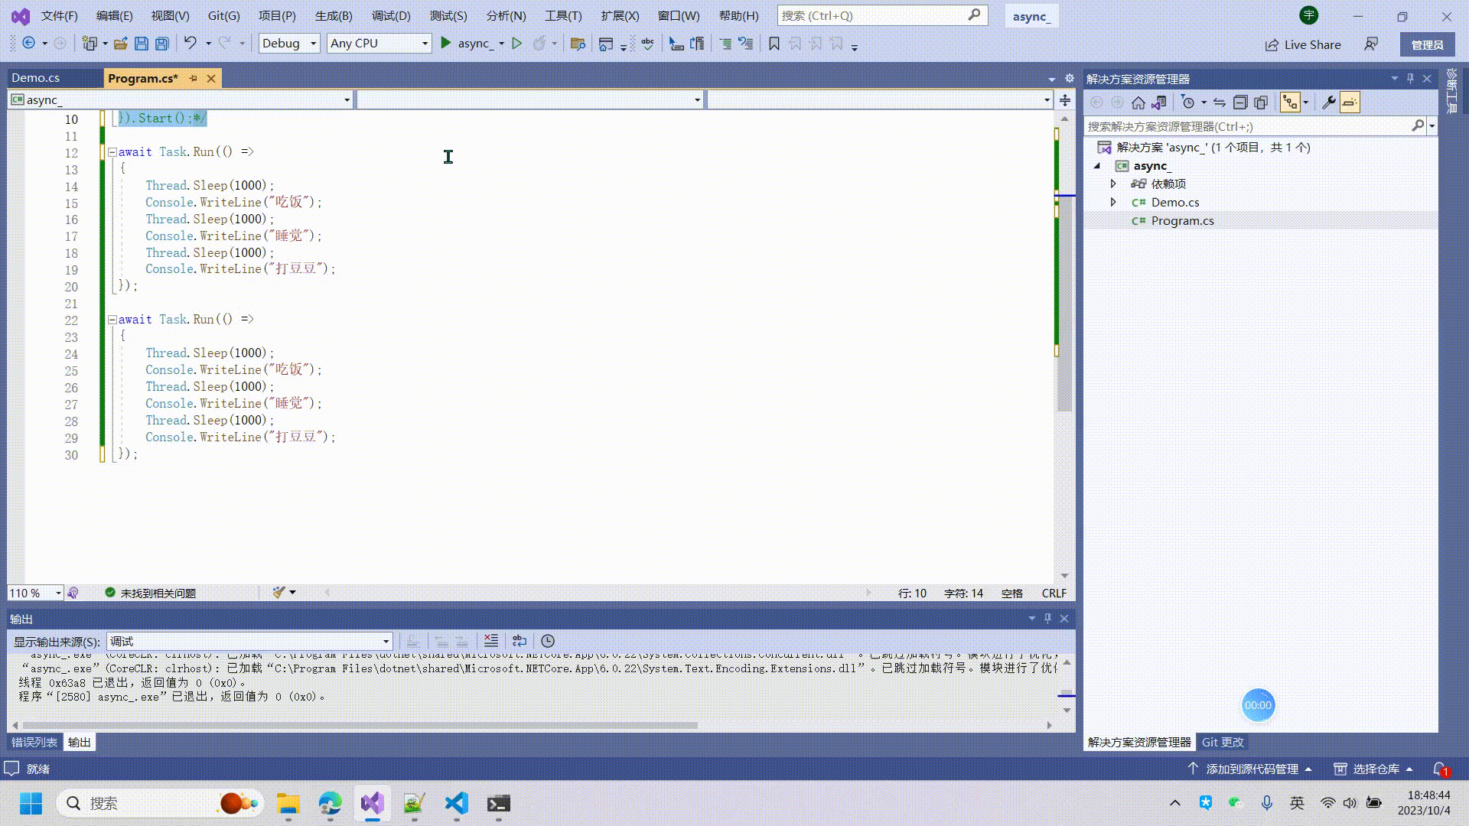Open the Git(G) menu

(x=223, y=15)
